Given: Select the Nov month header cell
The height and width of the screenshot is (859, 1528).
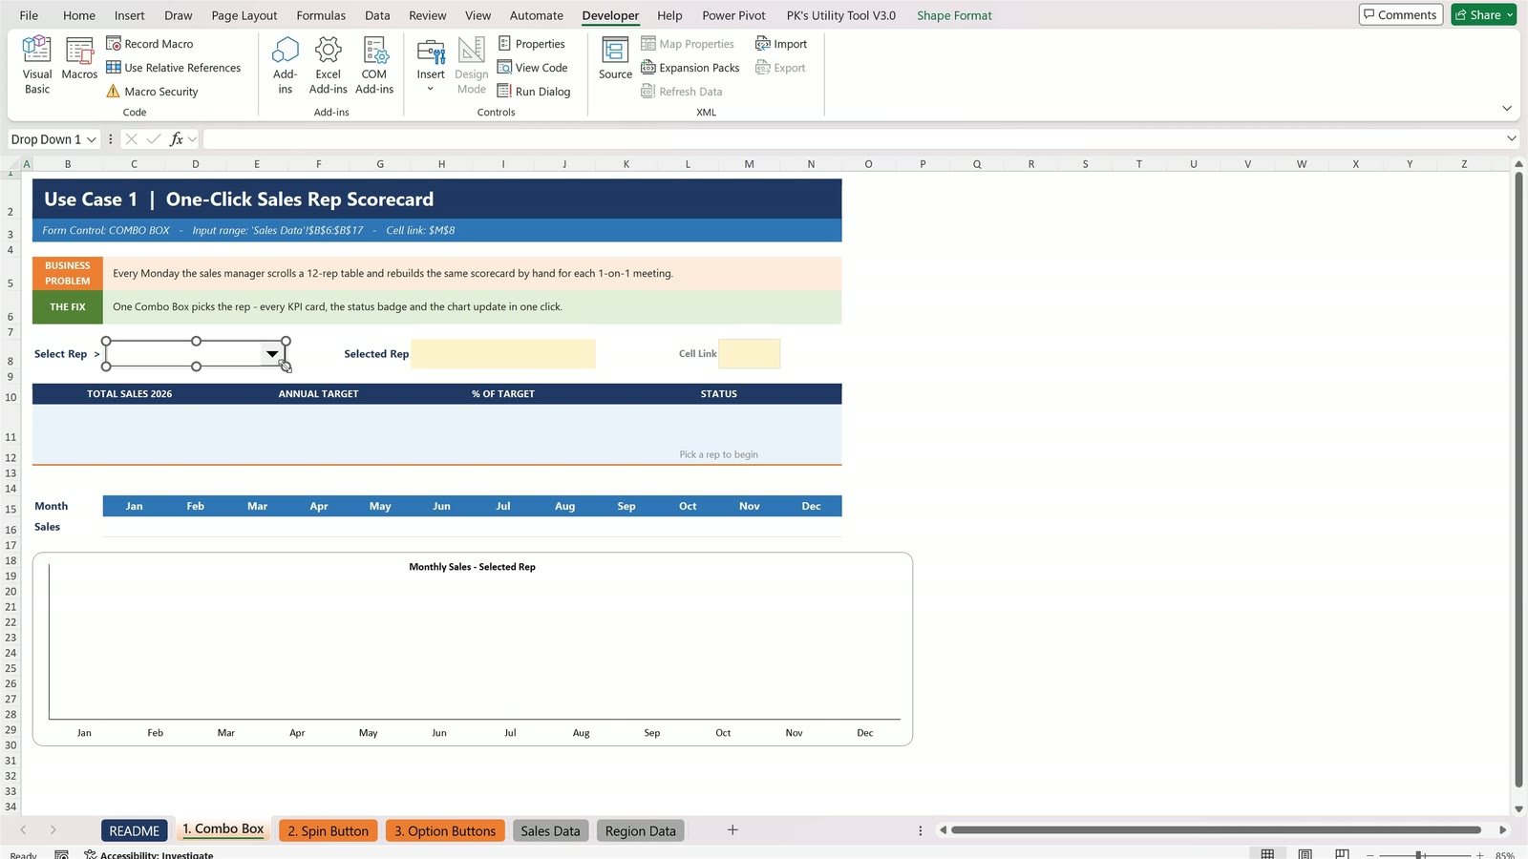Looking at the screenshot, I should pyautogui.click(x=749, y=506).
